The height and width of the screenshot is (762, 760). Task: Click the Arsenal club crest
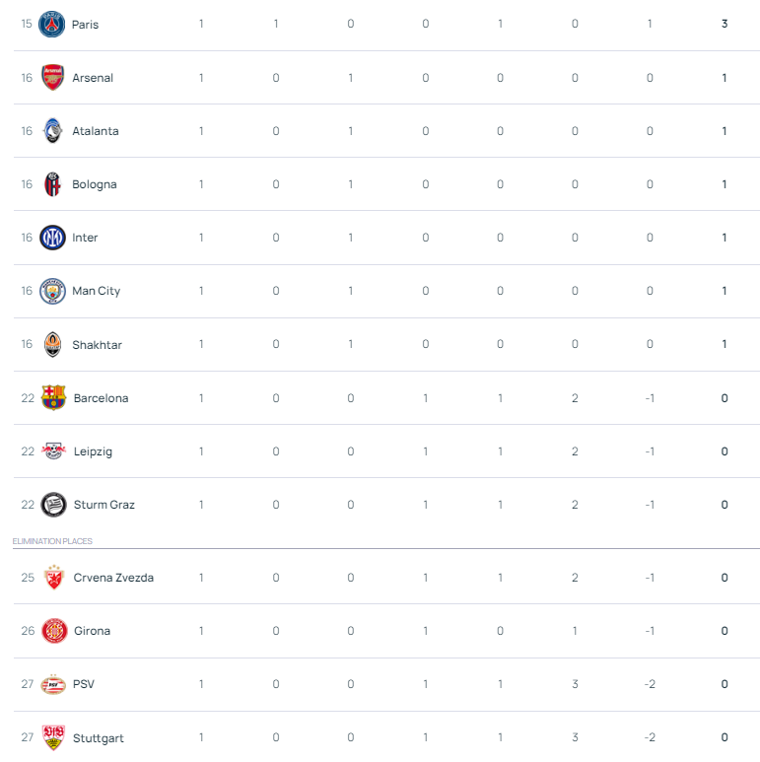coord(52,77)
